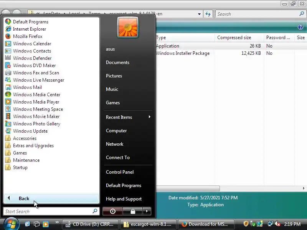Click Internet Explorer quick launch icon
This screenshot has height=230, width=307.
click(x=27, y=224)
